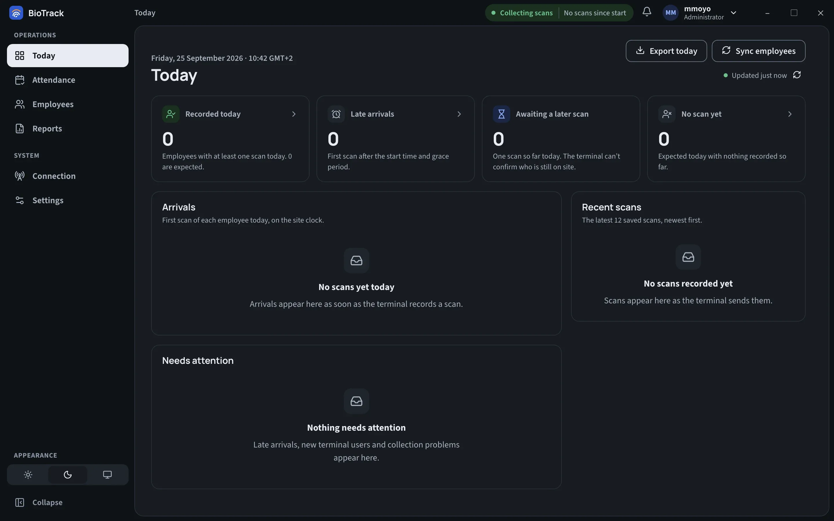Open No scan yet details chevron

(x=790, y=114)
